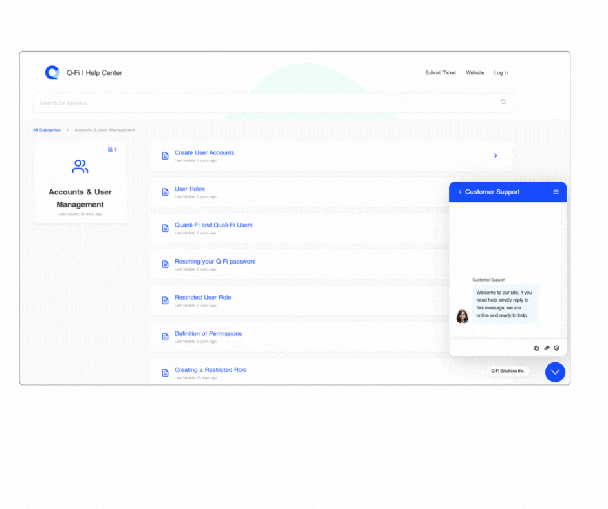Viewport: 608px width, 509px height.
Task: Click the welcome message bubble in chat
Action: tap(505, 304)
